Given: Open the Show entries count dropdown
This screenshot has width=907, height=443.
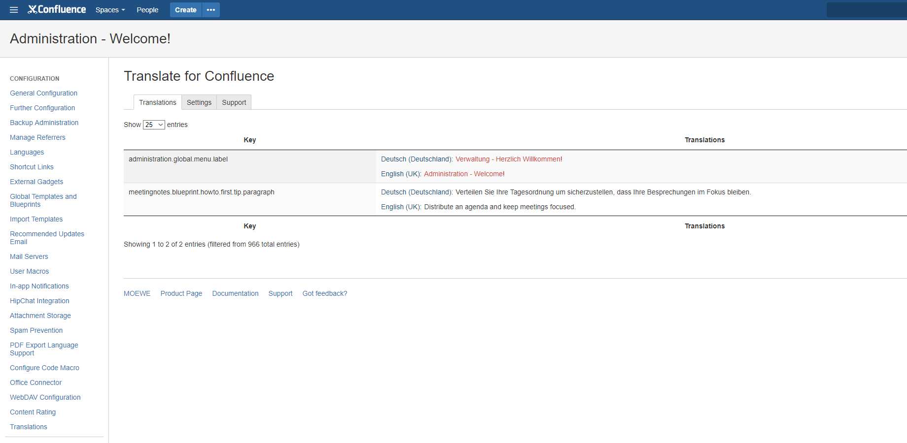Looking at the screenshot, I should point(154,125).
